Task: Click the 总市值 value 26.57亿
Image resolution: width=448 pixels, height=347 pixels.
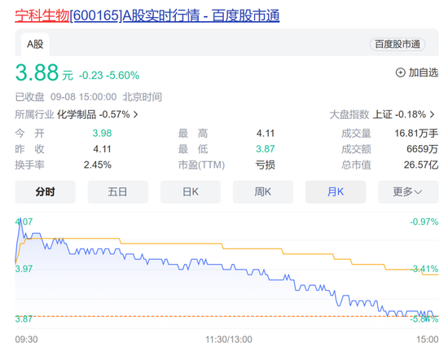Action: 421,165
